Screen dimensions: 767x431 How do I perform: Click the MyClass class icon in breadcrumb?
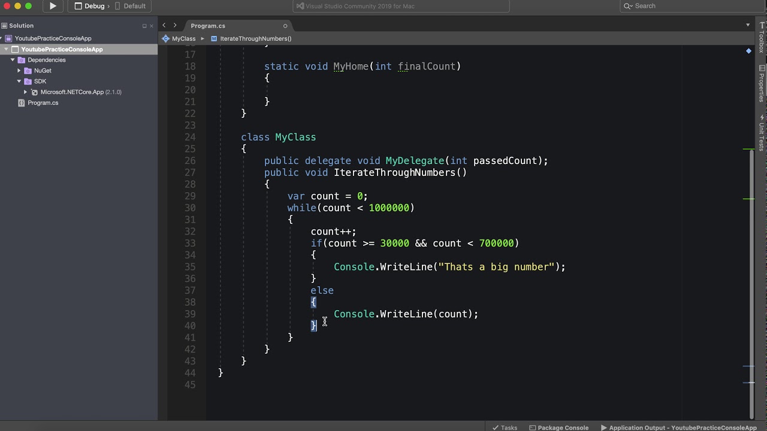click(x=165, y=38)
